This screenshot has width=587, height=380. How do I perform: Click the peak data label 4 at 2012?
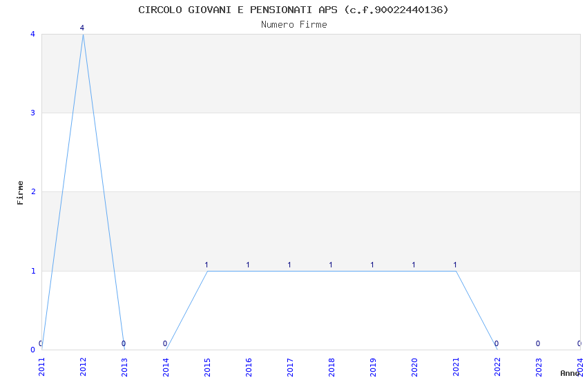tap(82, 28)
